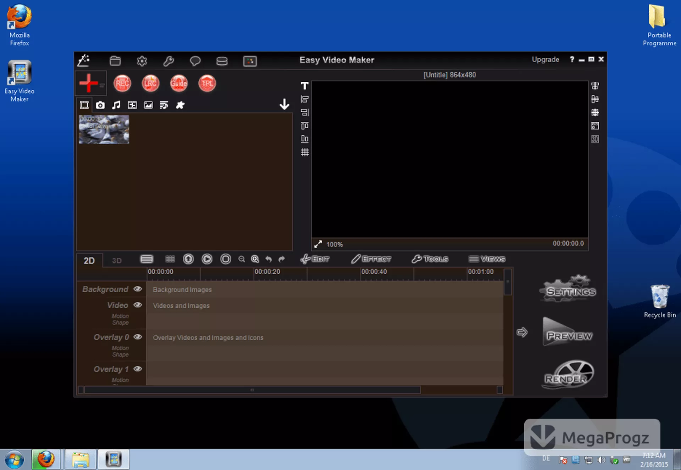Click the fourth layout icon right of preview
681x470 pixels.
595,126
